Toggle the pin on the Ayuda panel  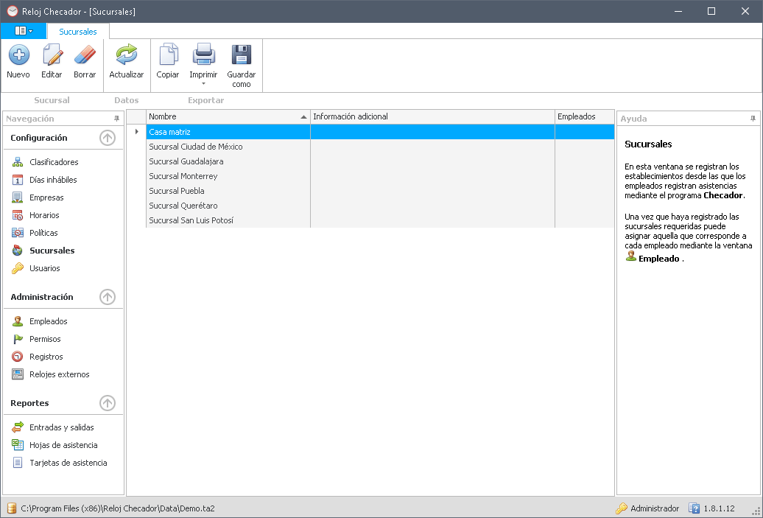(753, 119)
